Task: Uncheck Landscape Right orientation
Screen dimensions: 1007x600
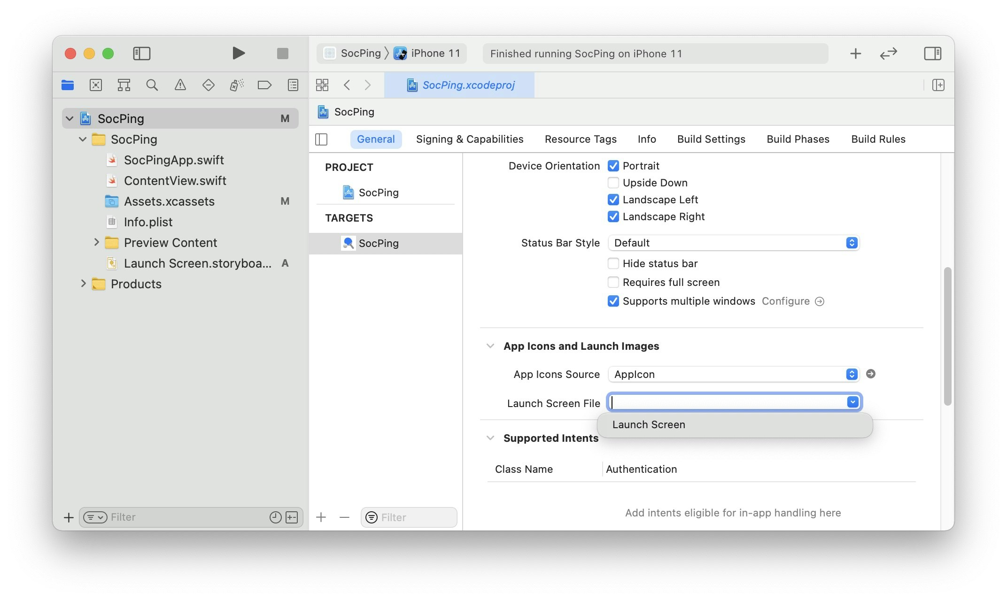Action: pos(613,216)
